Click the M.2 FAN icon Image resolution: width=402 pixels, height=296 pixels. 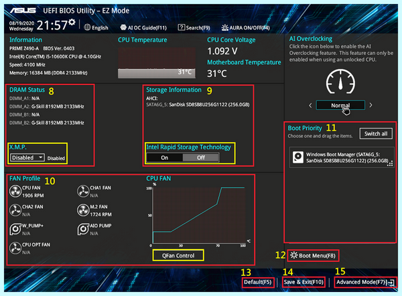83,210
